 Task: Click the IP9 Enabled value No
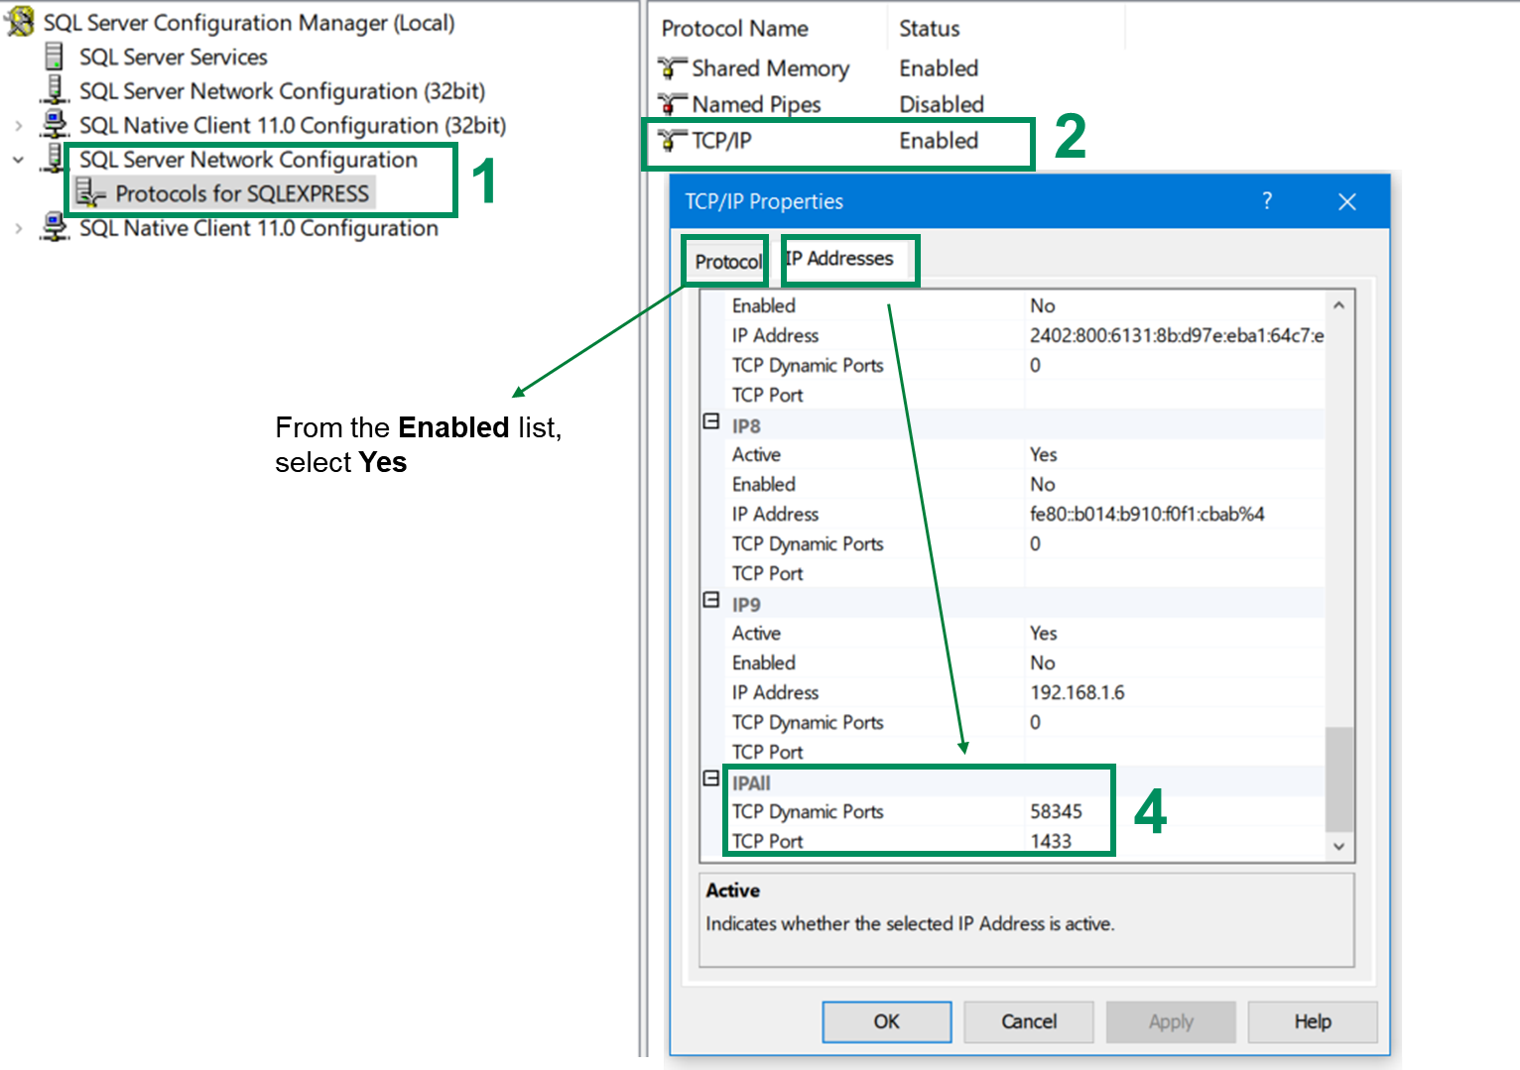tap(1042, 662)
